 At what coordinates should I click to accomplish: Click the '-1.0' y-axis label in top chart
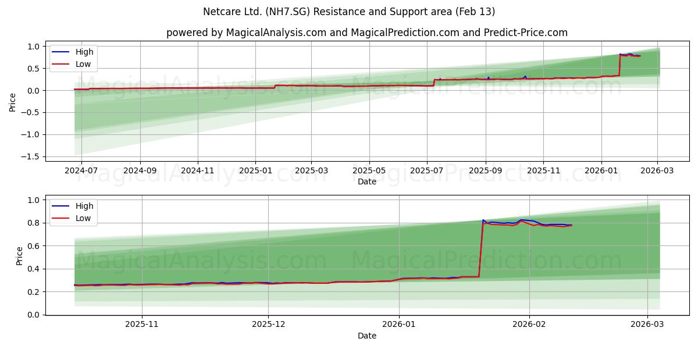[30, 134]
